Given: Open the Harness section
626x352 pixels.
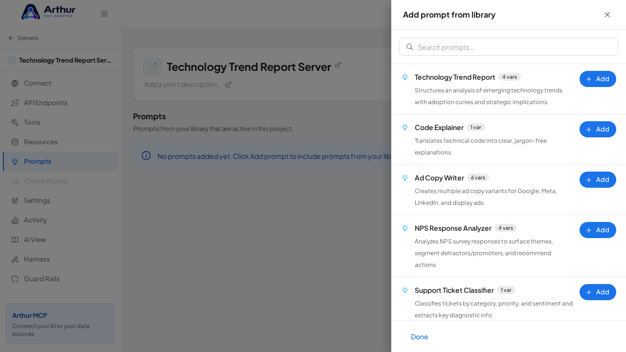Looking at the screenshot, I should click(61, 259).
